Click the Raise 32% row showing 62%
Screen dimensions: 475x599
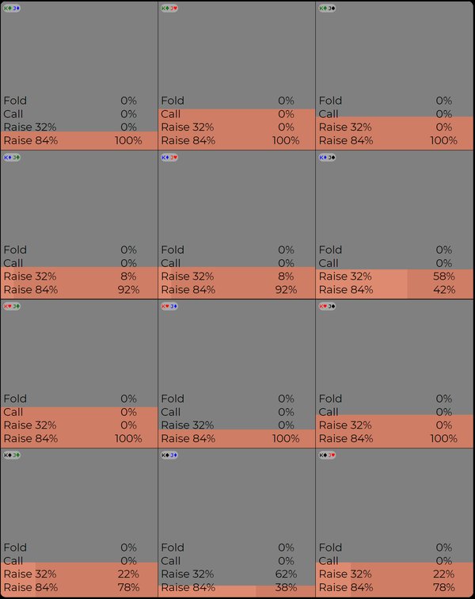coord(237,574)
